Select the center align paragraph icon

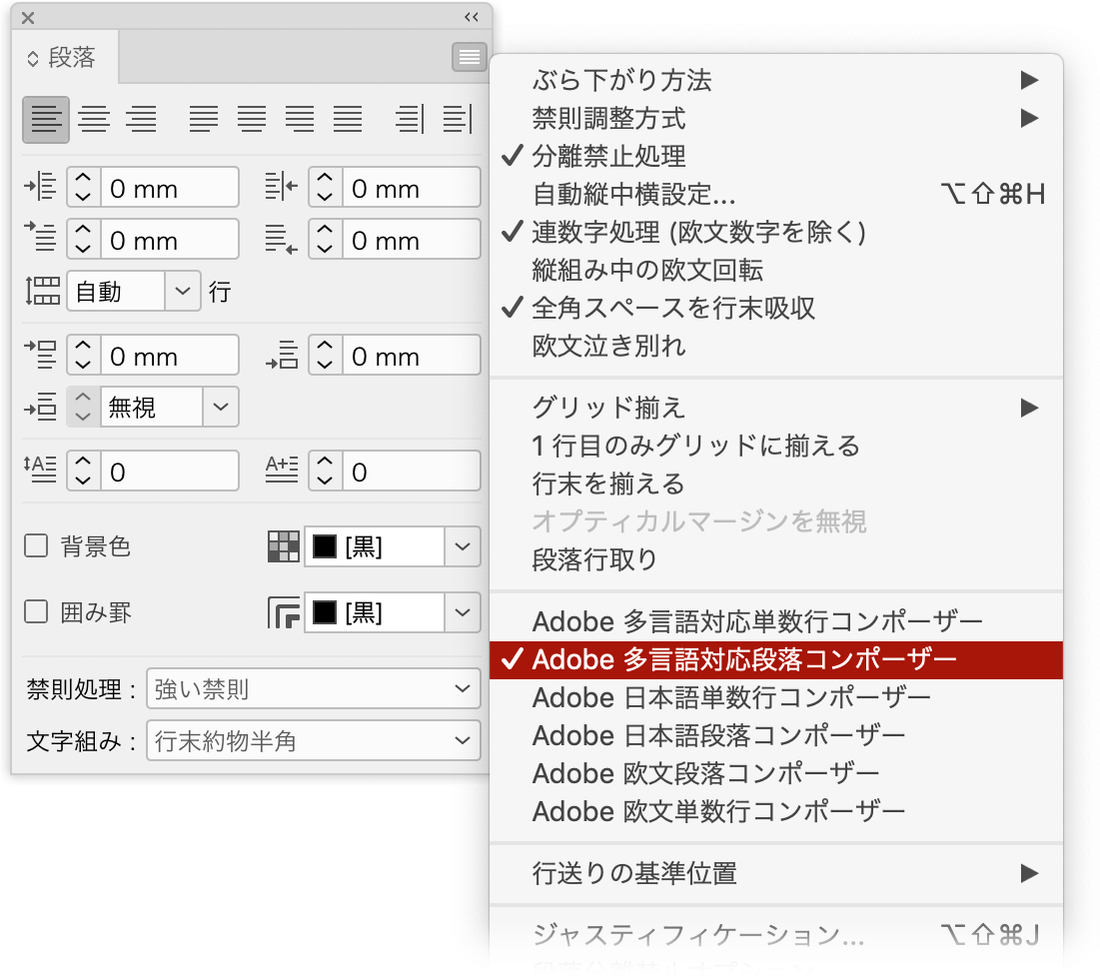coord(94,119)
